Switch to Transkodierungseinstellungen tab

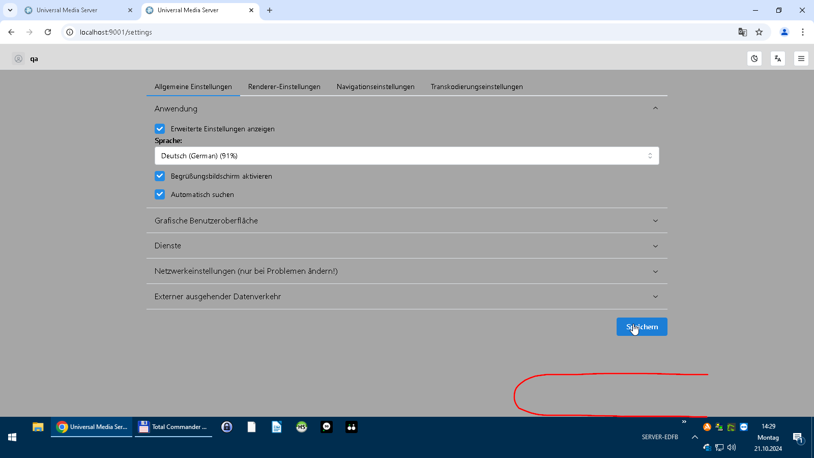point(477,87)
